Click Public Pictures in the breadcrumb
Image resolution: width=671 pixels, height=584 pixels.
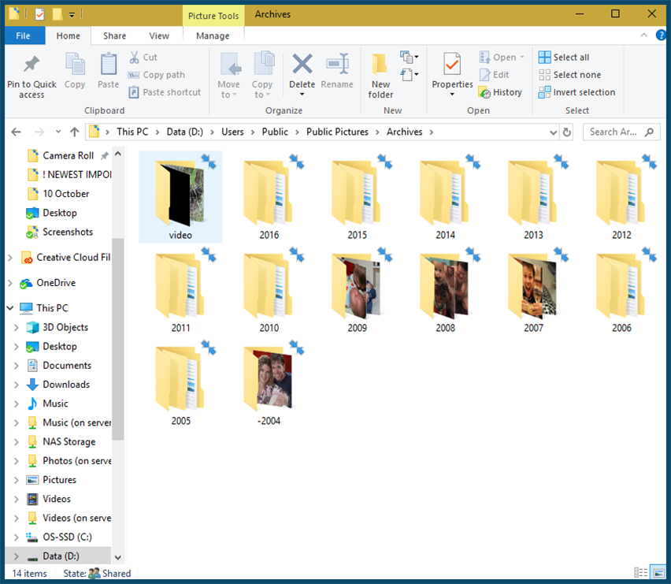337,132
